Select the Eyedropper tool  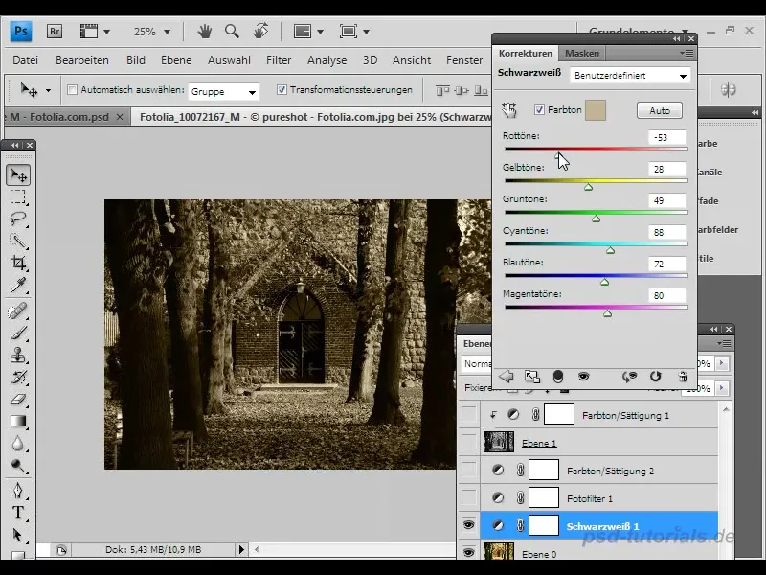[18, 285]
